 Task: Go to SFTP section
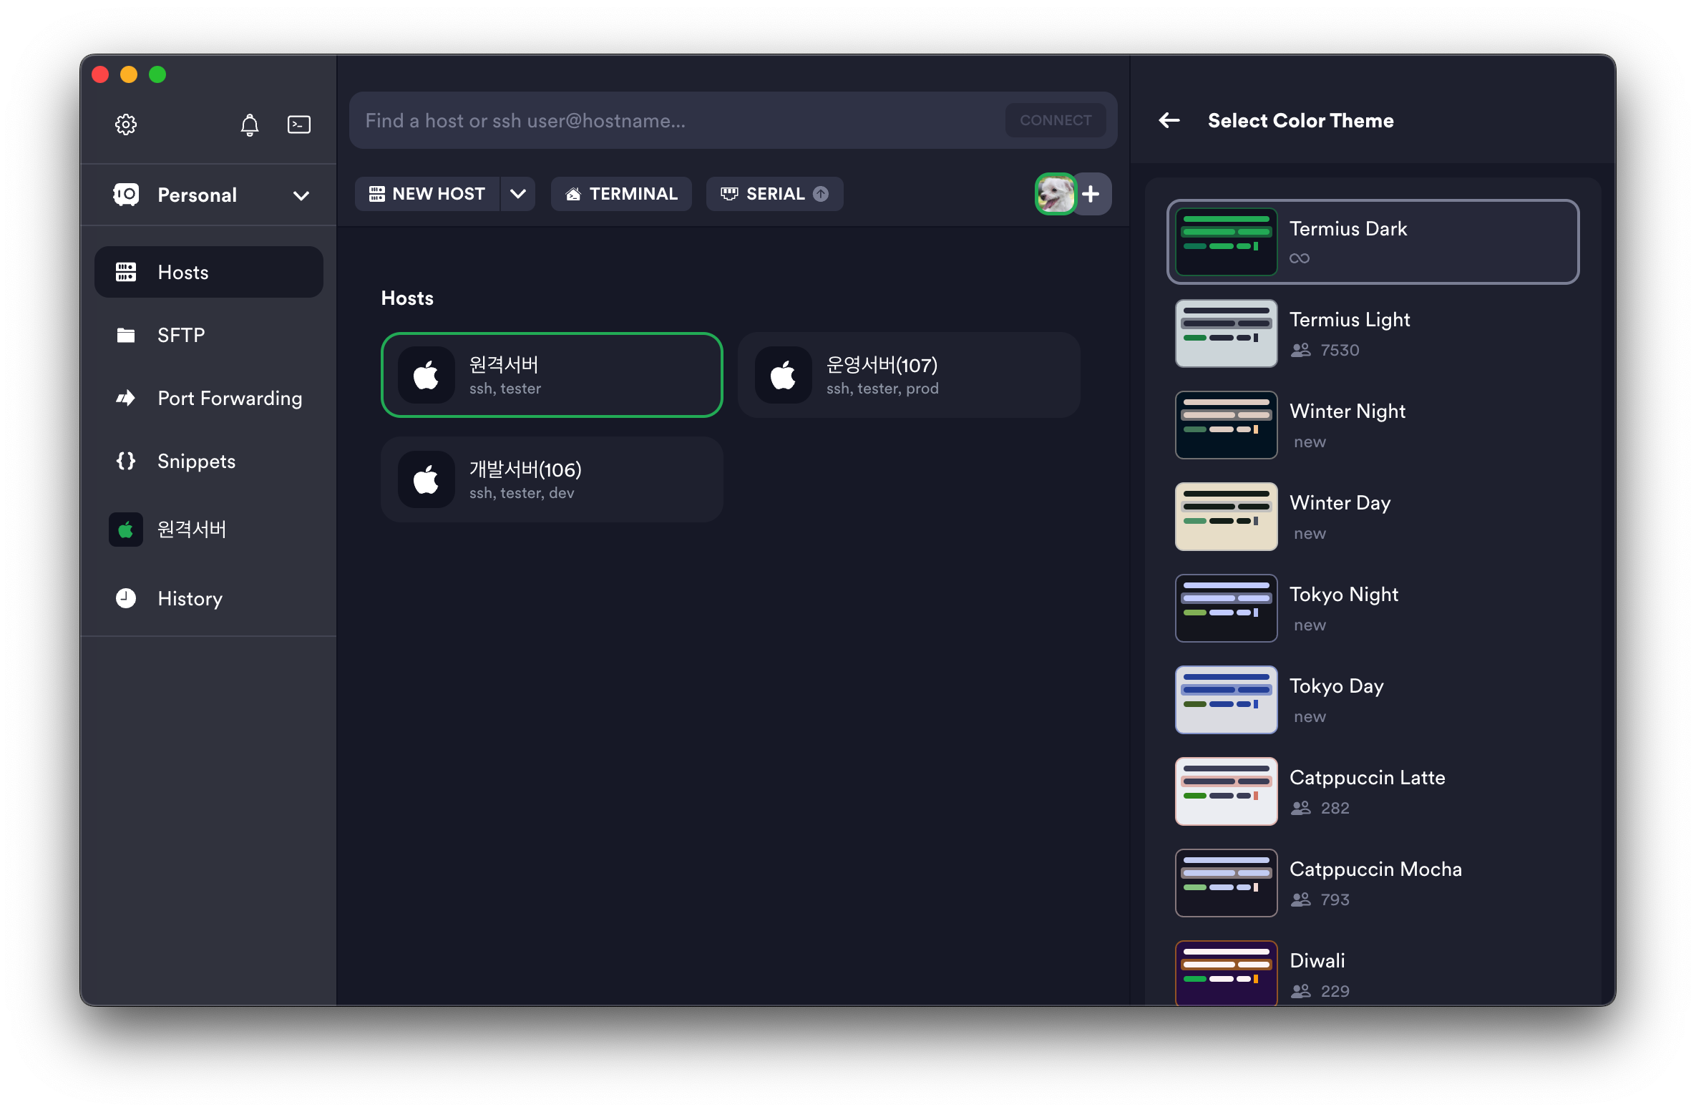pos(181,335)
